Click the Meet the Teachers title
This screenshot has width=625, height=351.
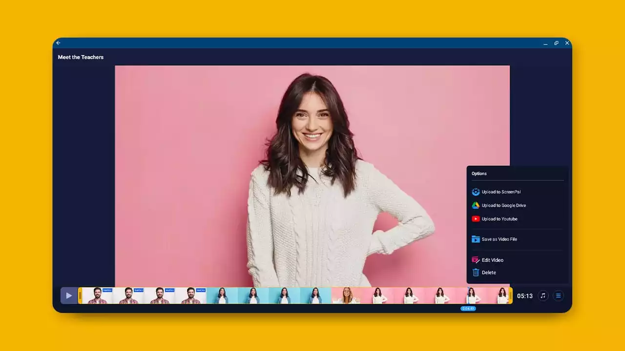(81, 57)
